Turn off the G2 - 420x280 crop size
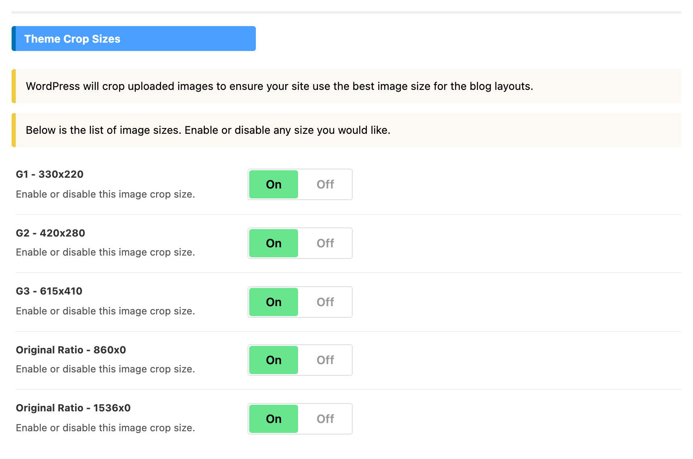The height and width of the screenshot is (459, 693). point(325,243)
